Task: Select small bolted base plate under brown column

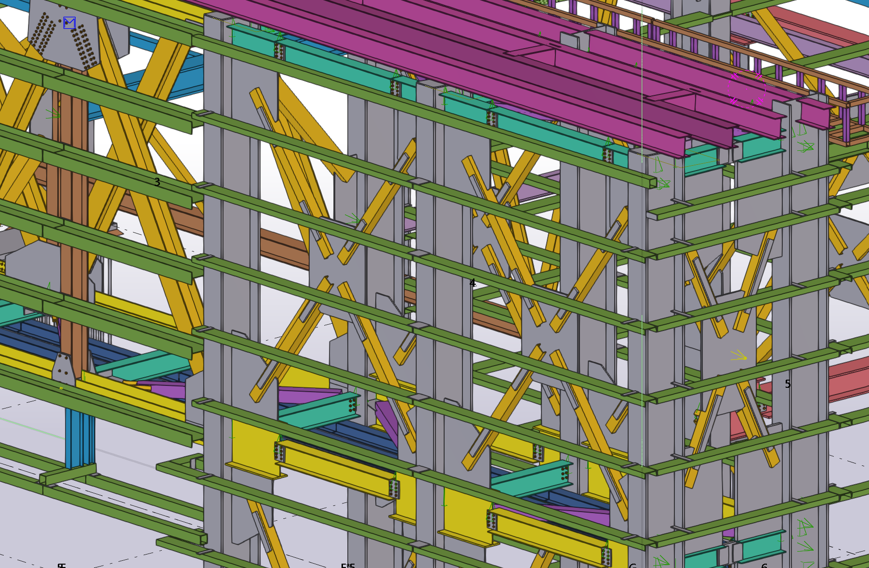Action: coord(63,370)
